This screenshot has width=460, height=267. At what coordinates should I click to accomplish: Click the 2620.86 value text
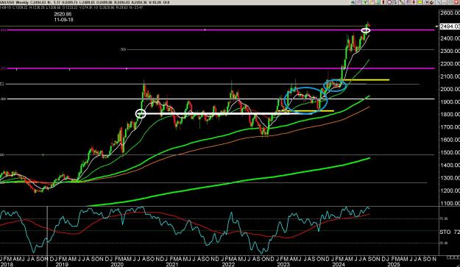[x=63, y=14]
